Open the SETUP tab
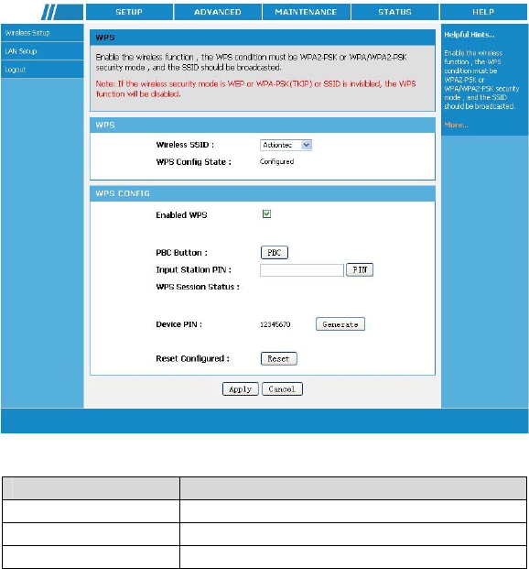529x569 pixels. (x=129, y=12)
